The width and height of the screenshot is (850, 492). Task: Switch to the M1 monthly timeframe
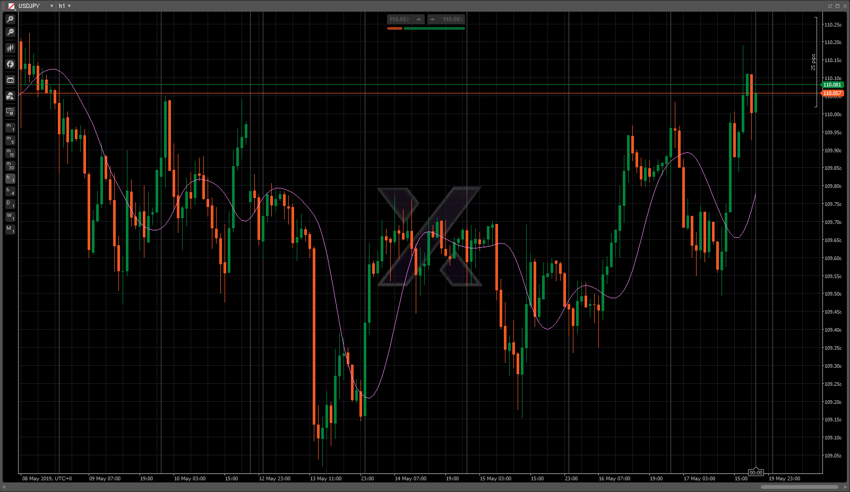click(x=10, y=230)
